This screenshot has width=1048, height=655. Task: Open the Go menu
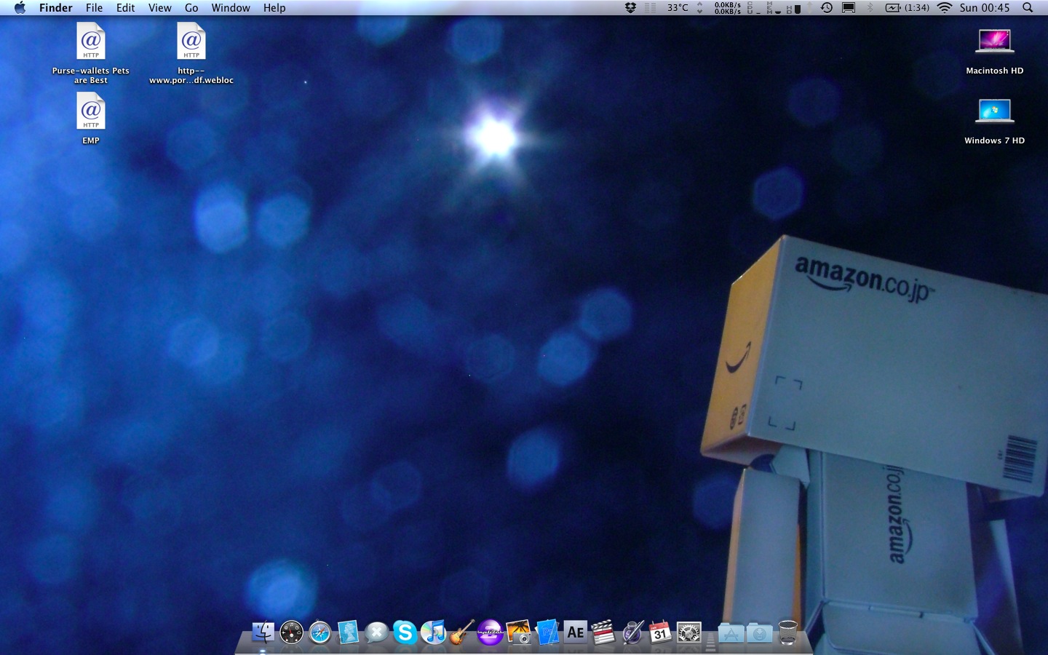pyautogui.click(x=191, y=8)
